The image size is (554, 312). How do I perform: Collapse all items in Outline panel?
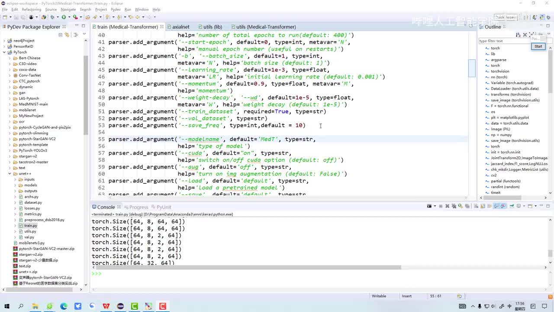(x=525, y=35)
